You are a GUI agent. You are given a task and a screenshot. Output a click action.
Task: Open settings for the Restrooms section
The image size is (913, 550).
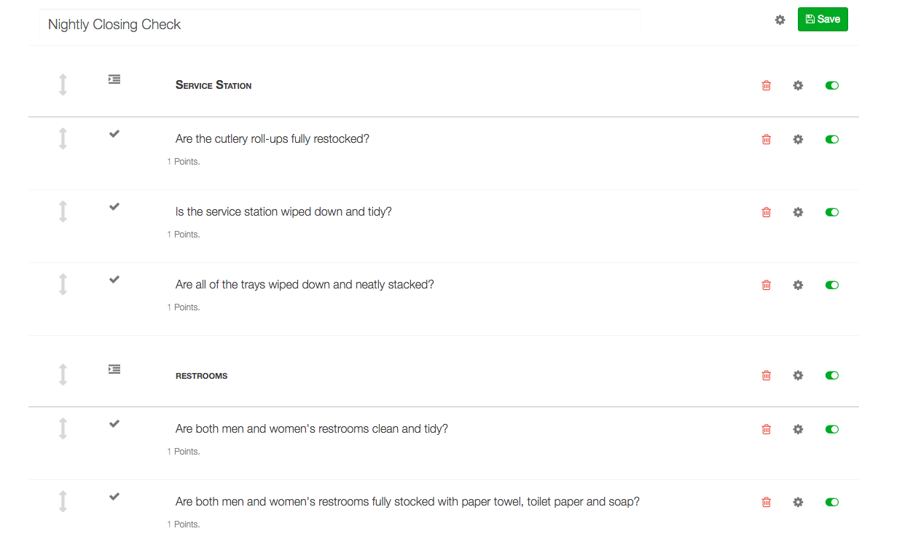798,375
